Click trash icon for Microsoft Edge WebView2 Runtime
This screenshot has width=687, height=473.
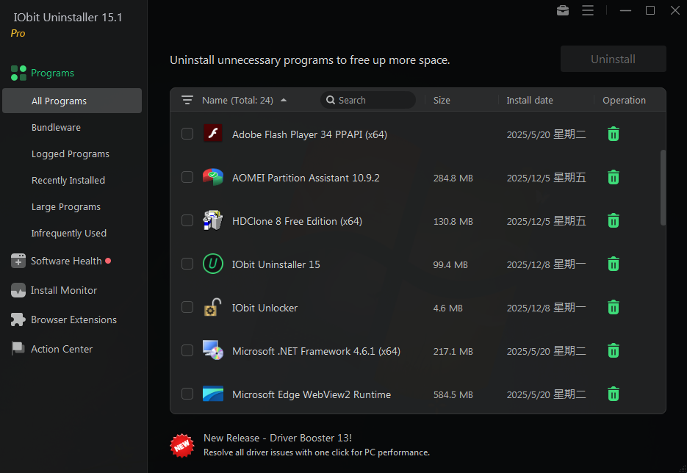pos(614,394)
